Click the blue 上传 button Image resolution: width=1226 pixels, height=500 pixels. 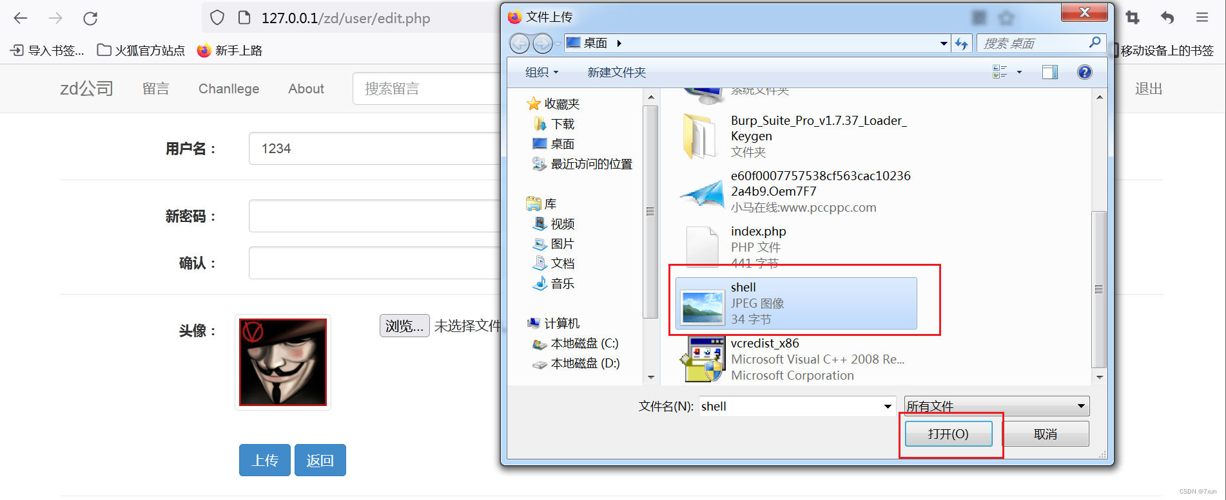point(265,460)
